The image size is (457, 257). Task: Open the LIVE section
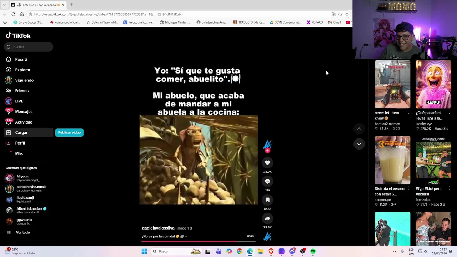19,101
